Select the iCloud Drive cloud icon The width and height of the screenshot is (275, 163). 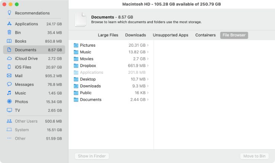[x=9, y=59]
